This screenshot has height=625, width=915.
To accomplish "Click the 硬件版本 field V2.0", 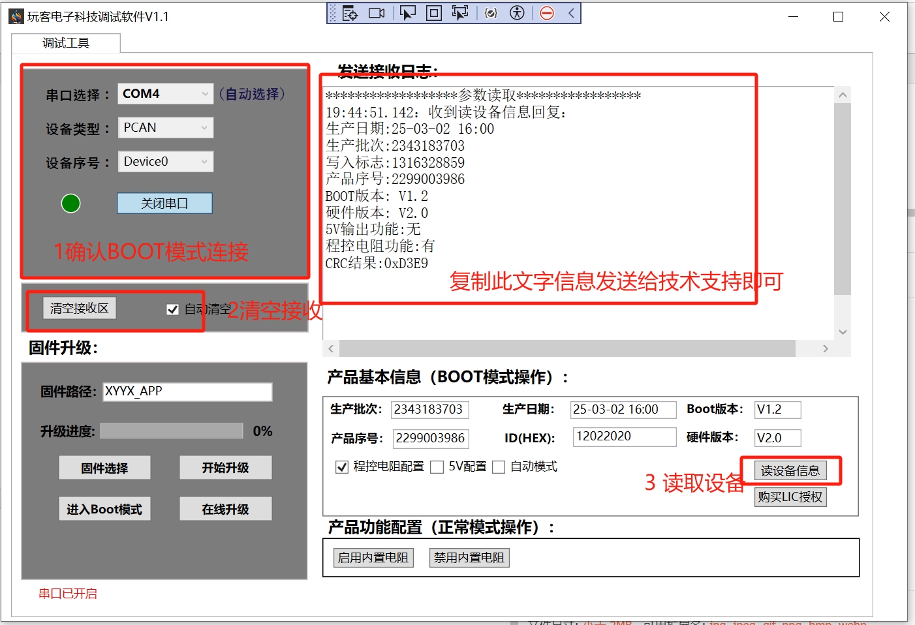I will point(778,438).
